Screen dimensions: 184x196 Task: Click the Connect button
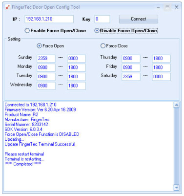coord(139,19)
